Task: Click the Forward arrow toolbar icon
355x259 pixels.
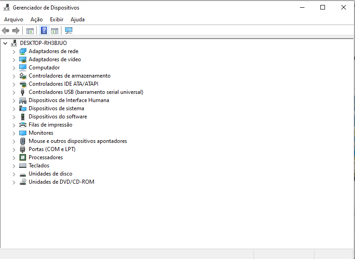Action: click(x=16, y=30)
